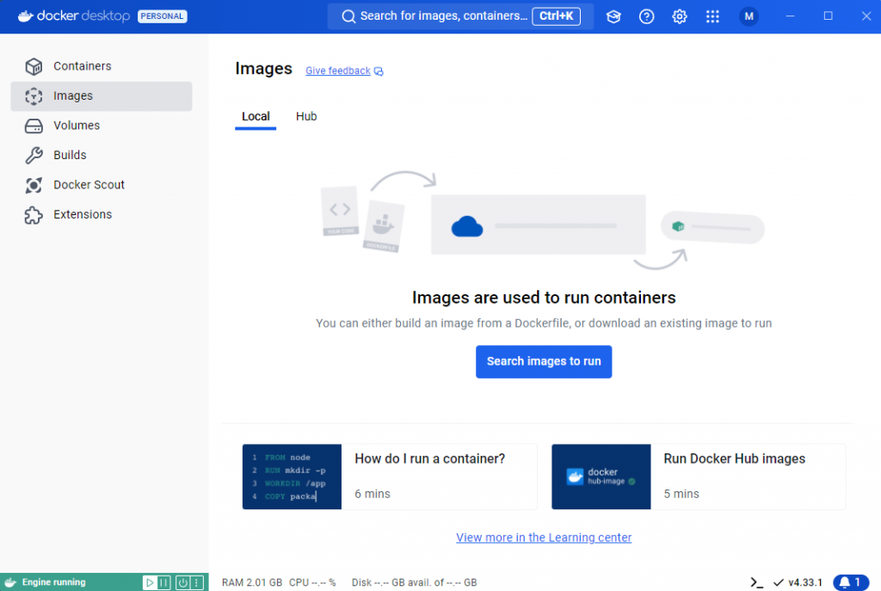This screenshot has height=591, width=881.
Task: Click the RAM 2.01 GB readout
Action: point(252,582)
